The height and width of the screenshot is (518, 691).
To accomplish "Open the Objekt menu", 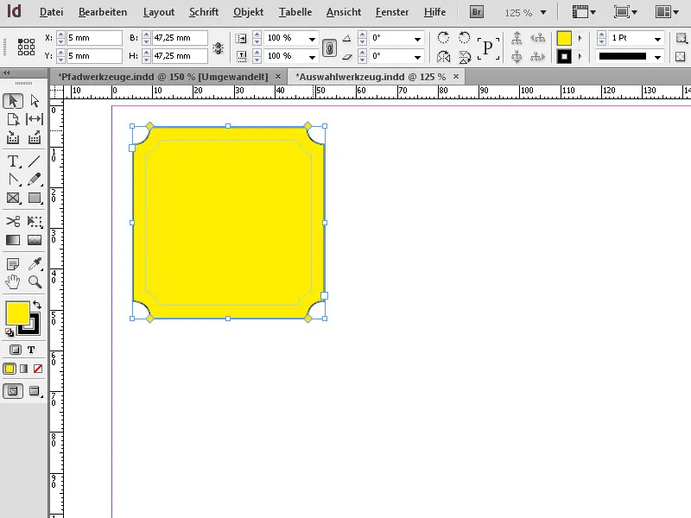I will [x=249, y=12].
